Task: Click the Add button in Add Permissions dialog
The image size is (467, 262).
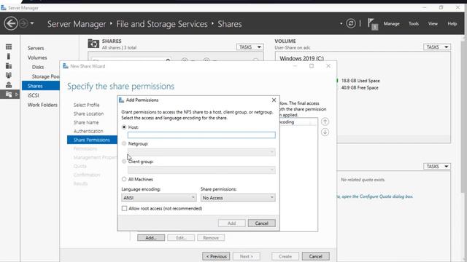Action: (232, 223)
